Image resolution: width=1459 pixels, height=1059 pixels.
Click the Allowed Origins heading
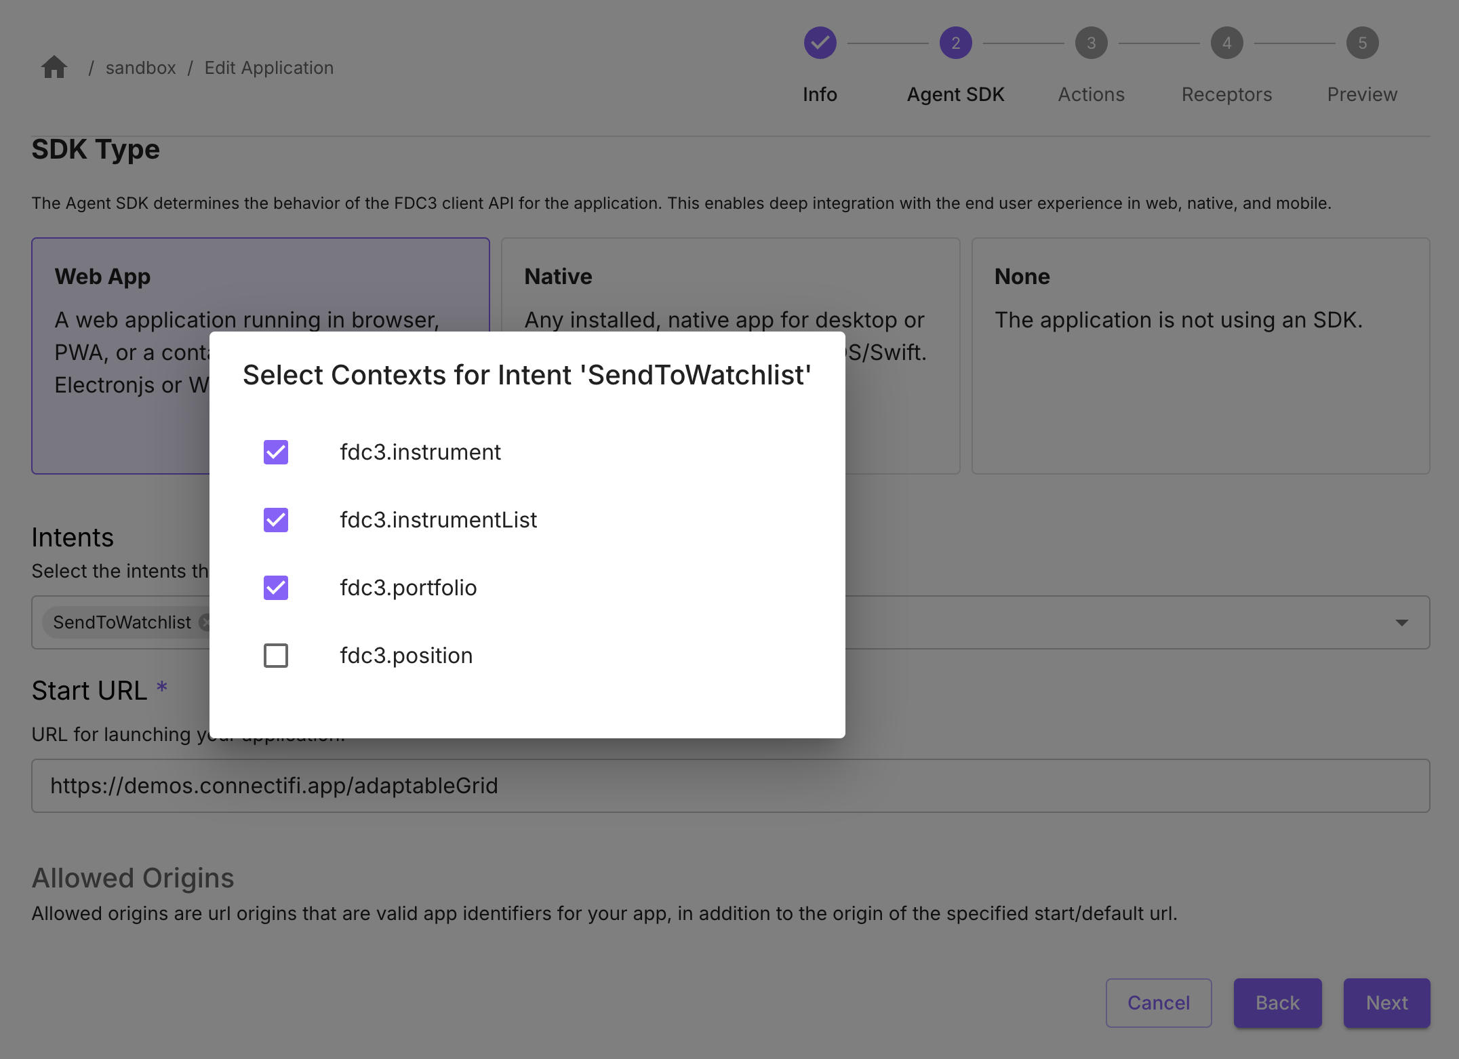pyautogui.click(x=133, y=878)
